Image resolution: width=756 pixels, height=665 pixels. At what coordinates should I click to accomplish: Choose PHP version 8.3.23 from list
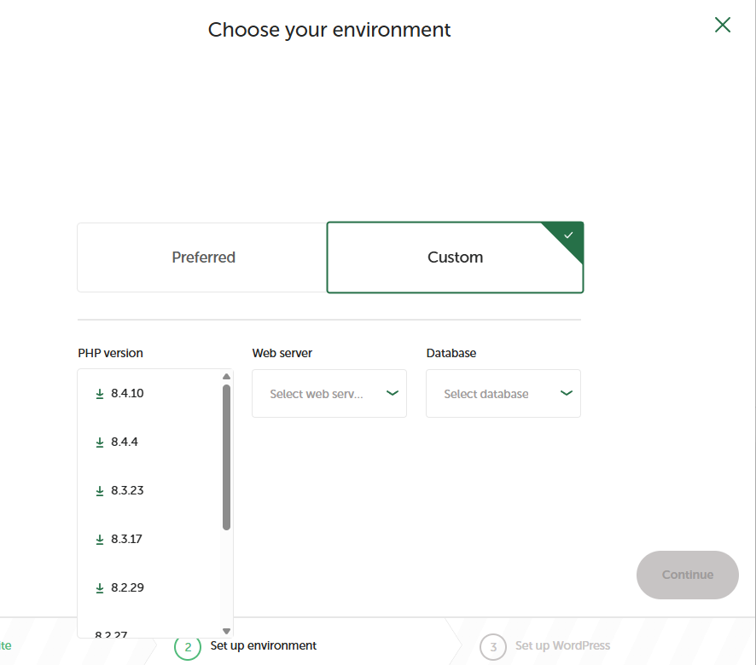[x=127, y=491]
